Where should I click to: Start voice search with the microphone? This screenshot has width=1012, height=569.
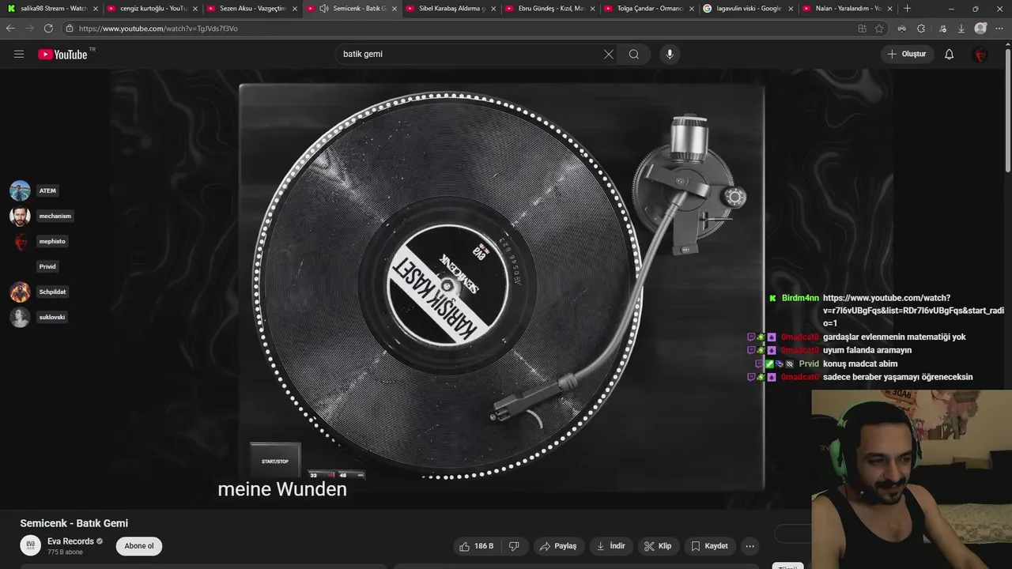(x=670, y=55)
